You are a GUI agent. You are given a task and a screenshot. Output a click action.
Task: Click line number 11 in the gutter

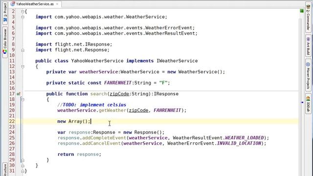click(12, 61)
